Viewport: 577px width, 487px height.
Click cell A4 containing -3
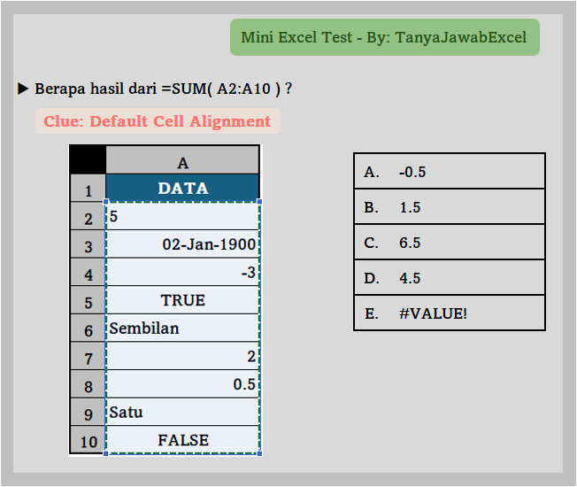click(x=182, y=272)
